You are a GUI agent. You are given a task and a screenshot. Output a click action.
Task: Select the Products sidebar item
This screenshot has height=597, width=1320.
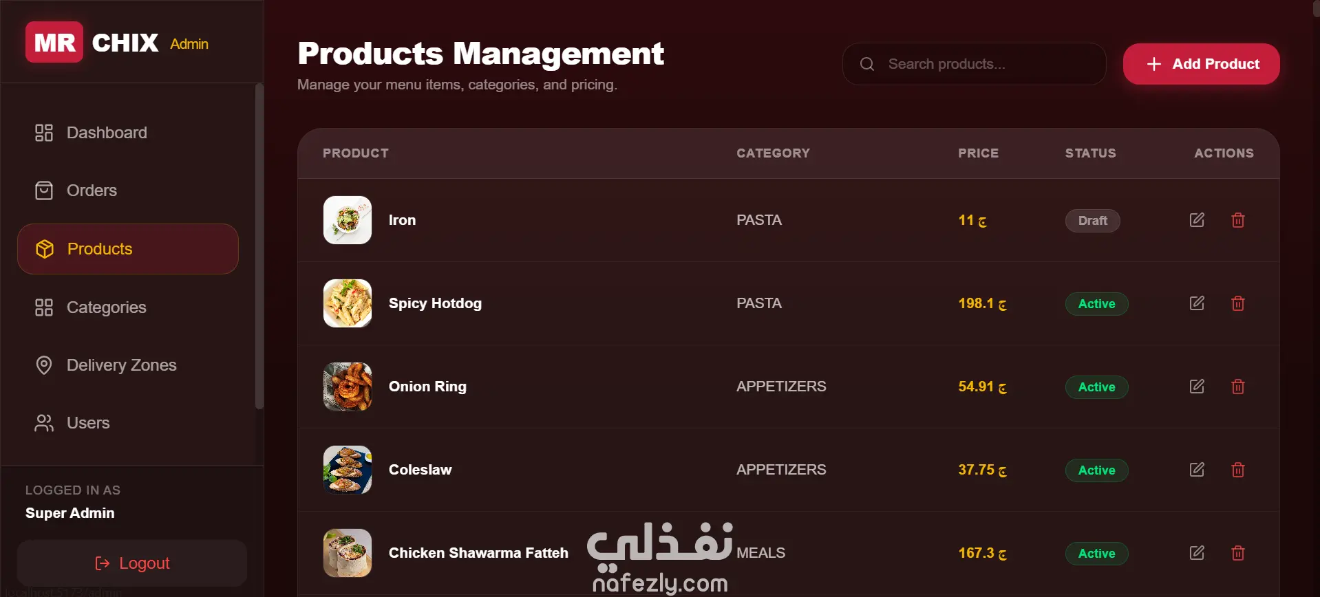128,249
